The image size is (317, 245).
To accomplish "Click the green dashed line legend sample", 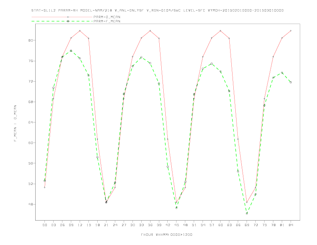I will coord(62,21).
